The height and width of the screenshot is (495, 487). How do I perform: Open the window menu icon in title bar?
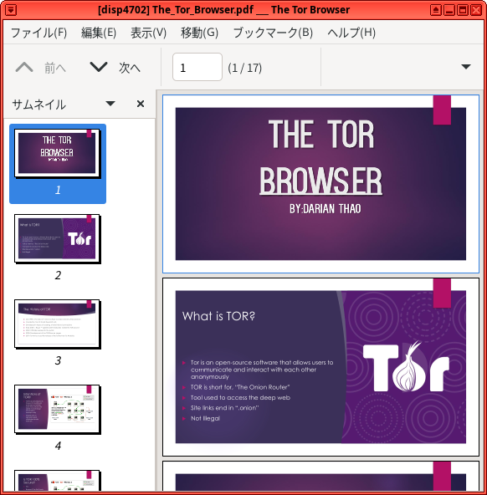[10, 10]
